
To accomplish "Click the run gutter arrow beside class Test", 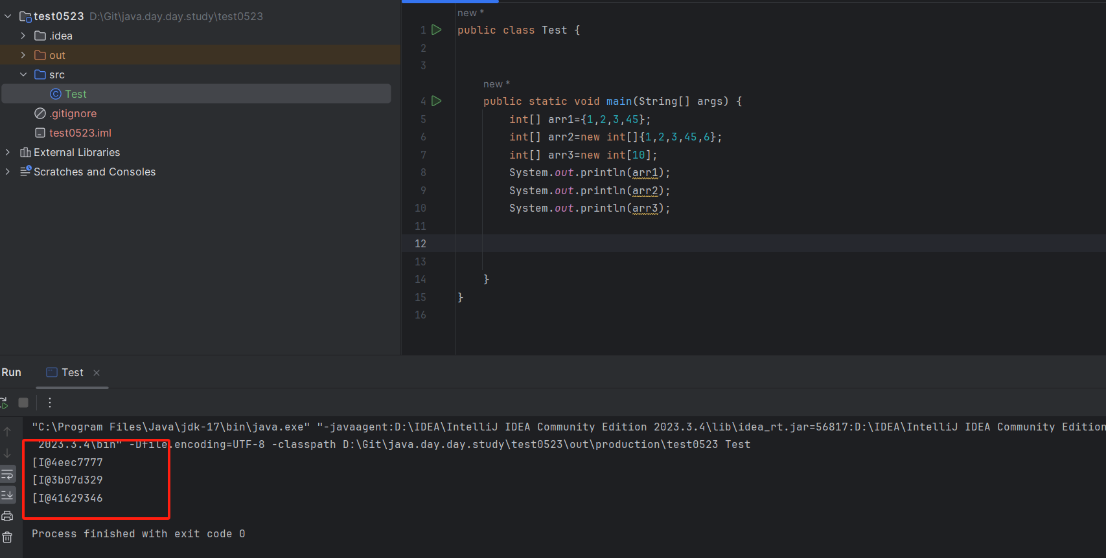I will click(x=437, y=30).
